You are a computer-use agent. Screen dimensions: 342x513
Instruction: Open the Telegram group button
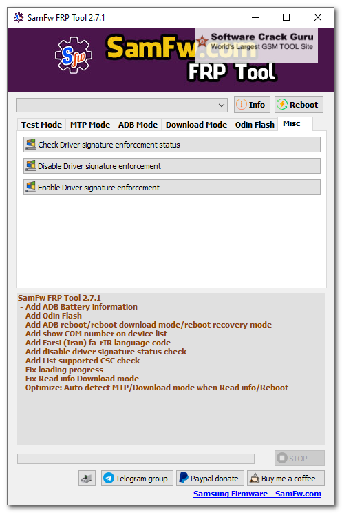[137, 479]
